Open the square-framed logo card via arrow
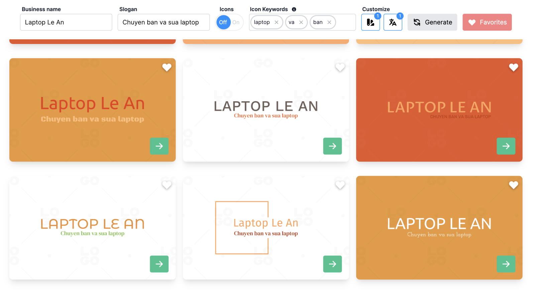Image resolution: width=535 pixels, height=290 pixels. pyautogui.click(x=332, y=264)
